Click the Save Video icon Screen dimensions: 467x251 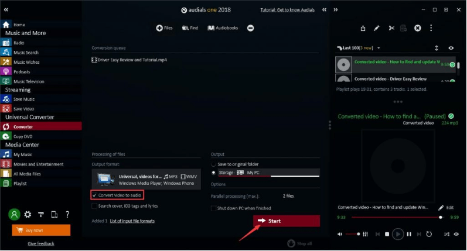6,109
